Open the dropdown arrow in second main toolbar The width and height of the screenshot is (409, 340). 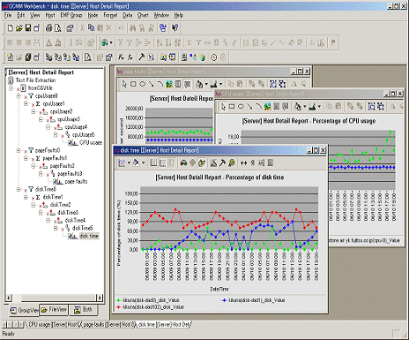(x=111, y=42)
